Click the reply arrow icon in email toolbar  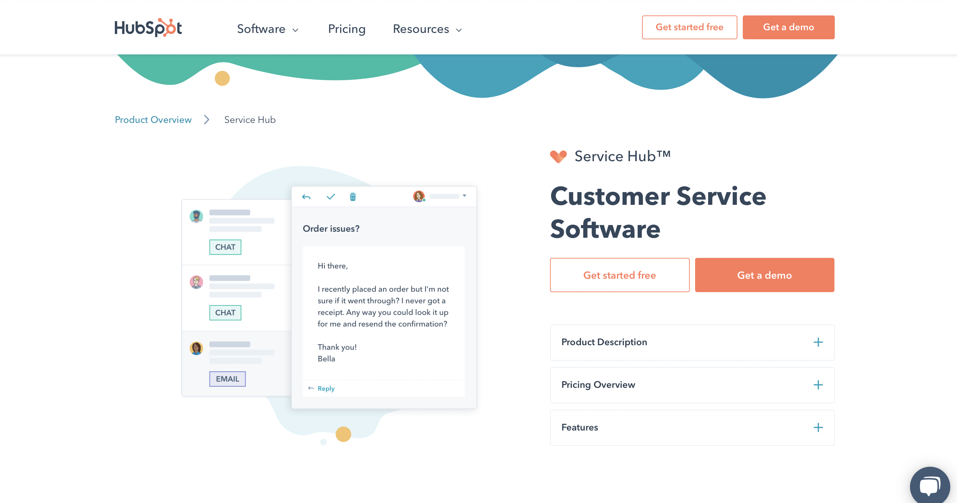pos(306,197)
